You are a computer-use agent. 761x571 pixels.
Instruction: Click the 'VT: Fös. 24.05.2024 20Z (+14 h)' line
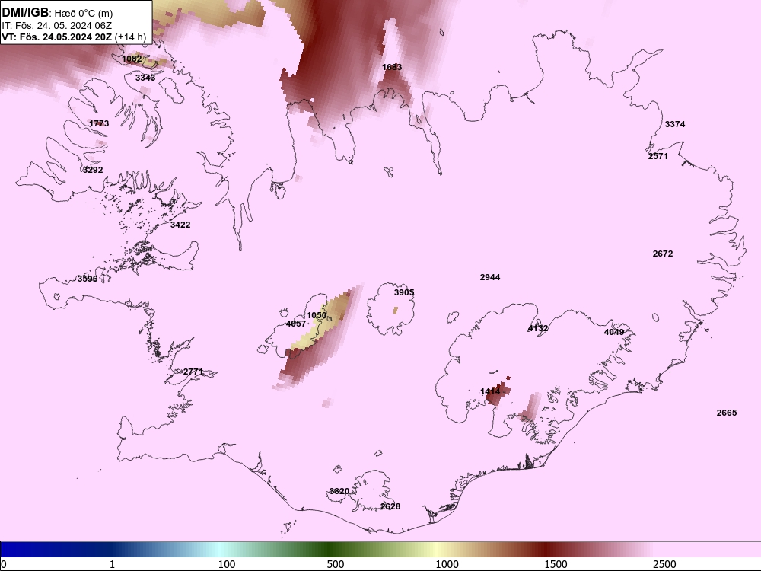(x=74, y=37)
